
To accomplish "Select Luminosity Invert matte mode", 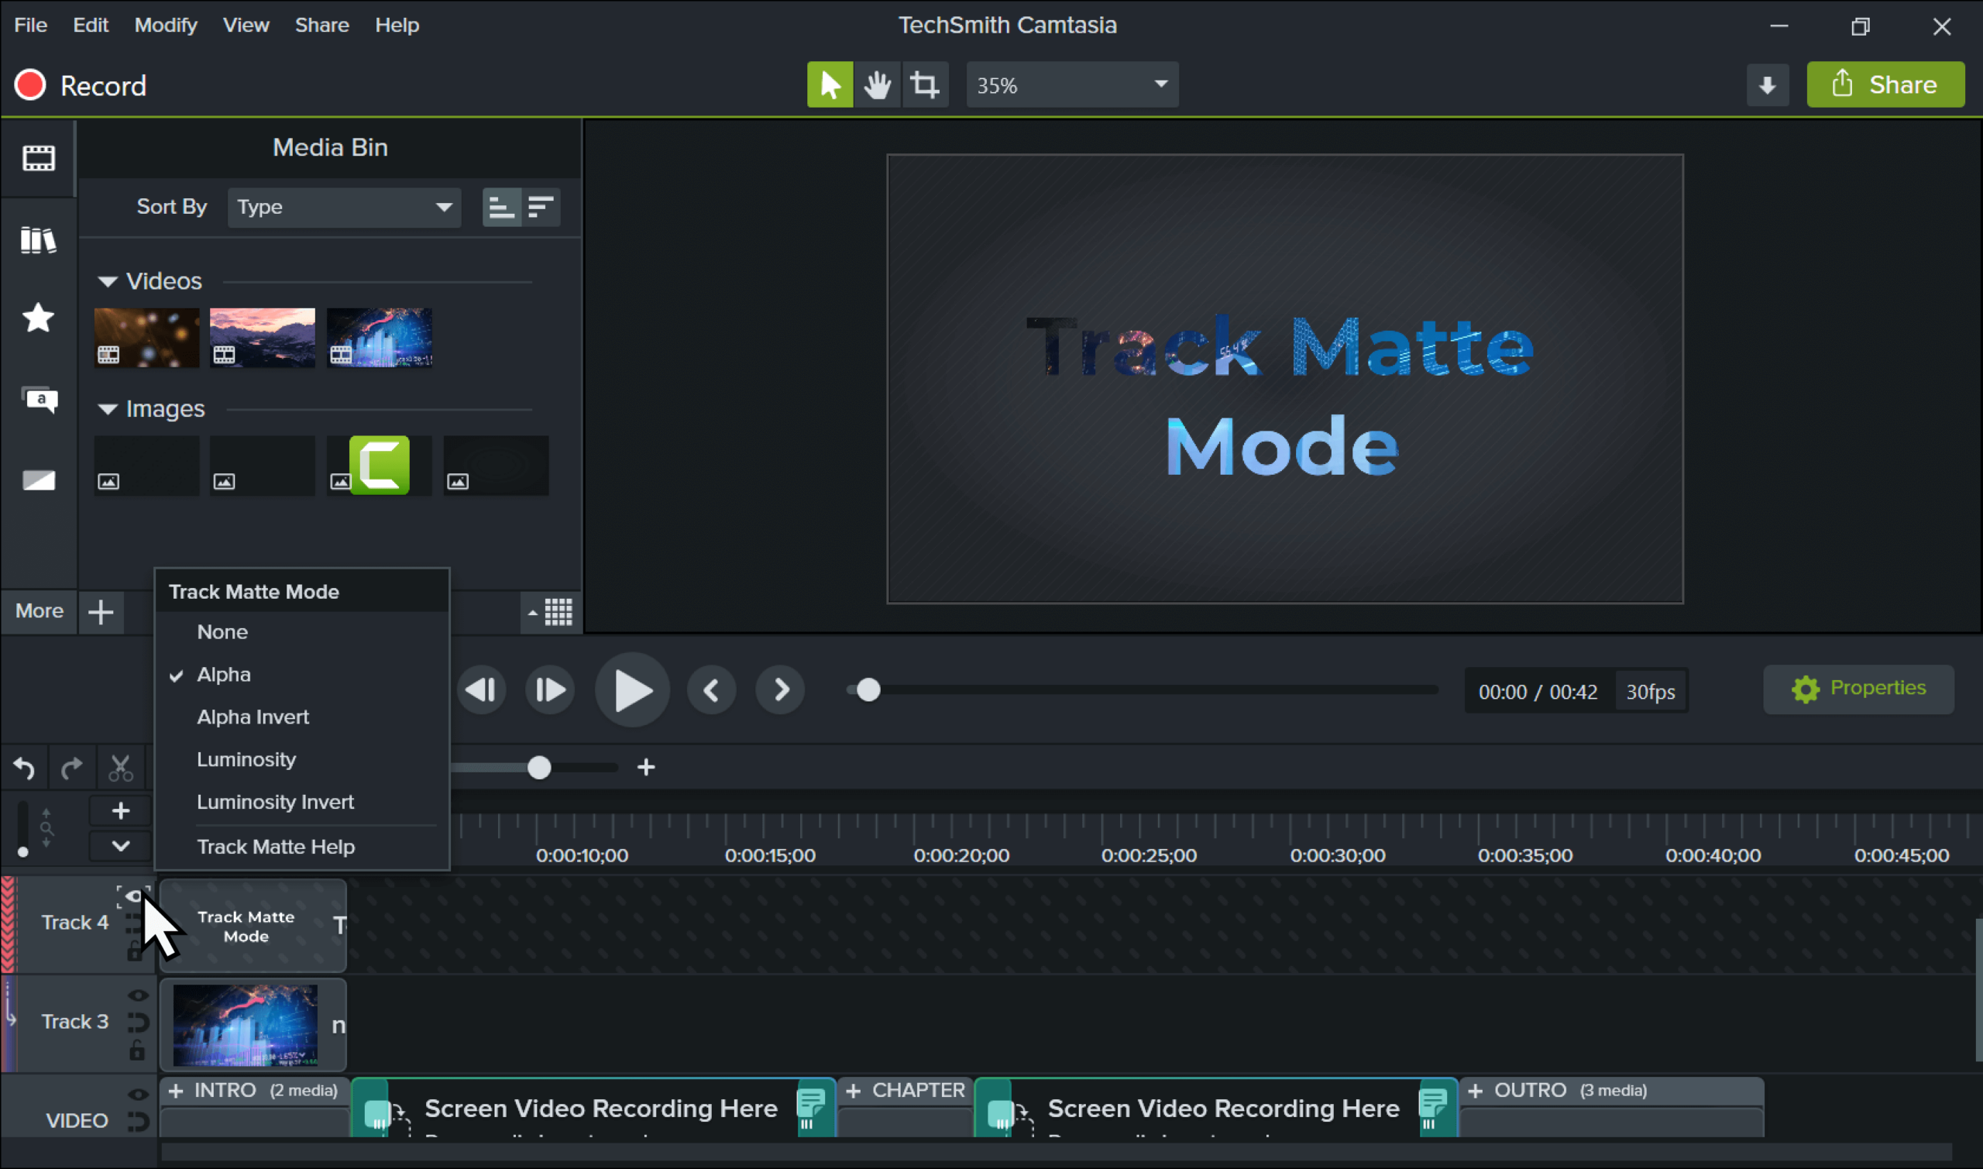I will 274,802.
